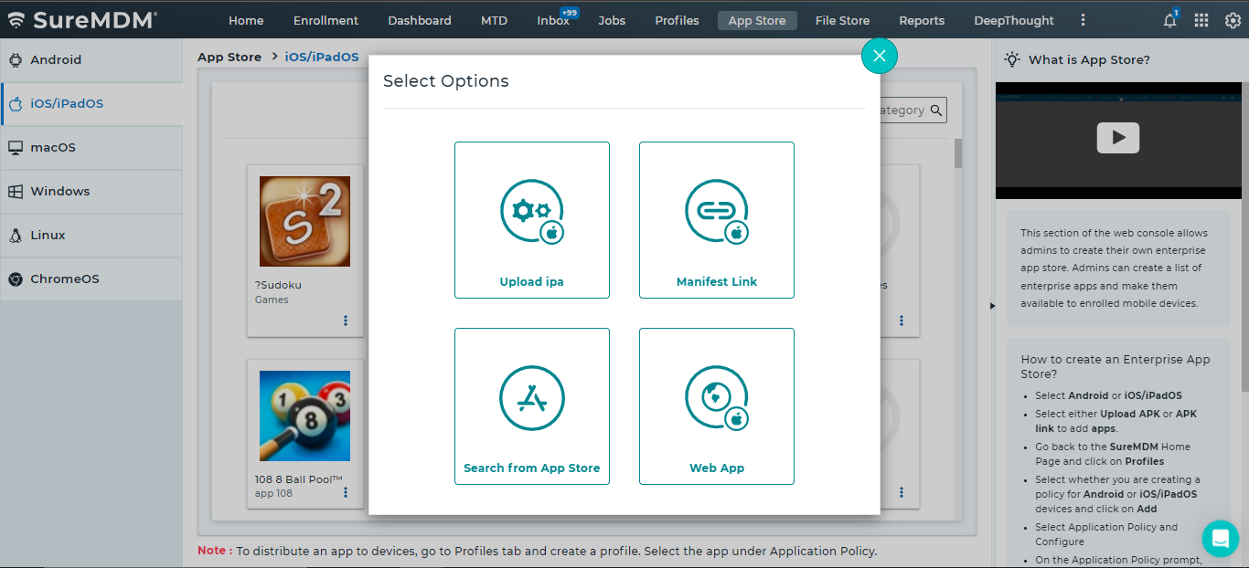Click the App Store breadcrumb
The width and height of the screenshot is (1249, 568).
tap(230, 57)
